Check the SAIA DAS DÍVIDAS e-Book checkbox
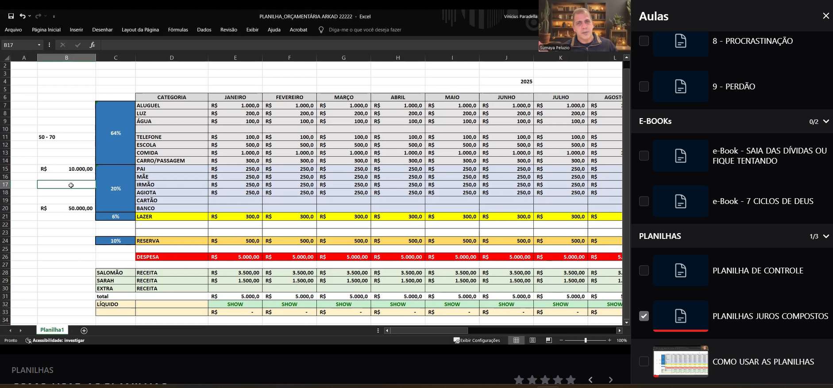Screen dimensions: 833x388 tap(644, 156)
